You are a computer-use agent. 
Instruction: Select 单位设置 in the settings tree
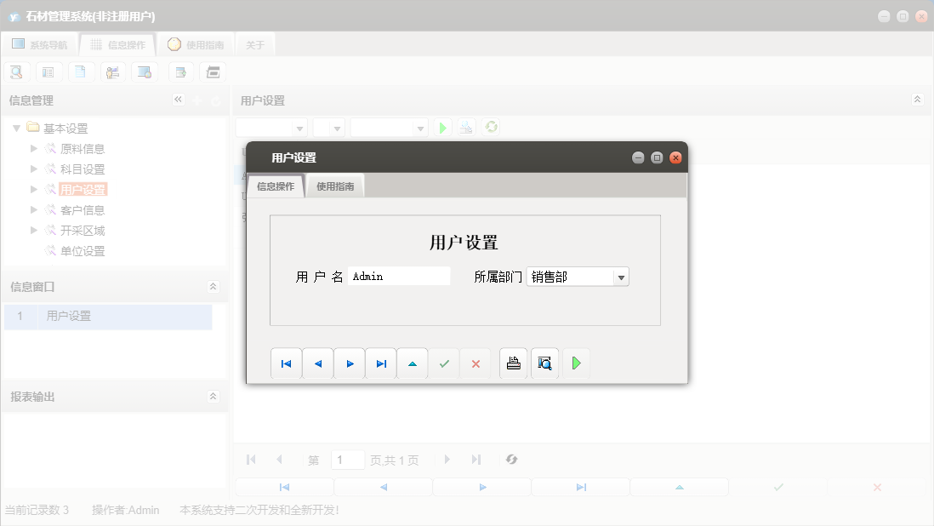point(81,250)
